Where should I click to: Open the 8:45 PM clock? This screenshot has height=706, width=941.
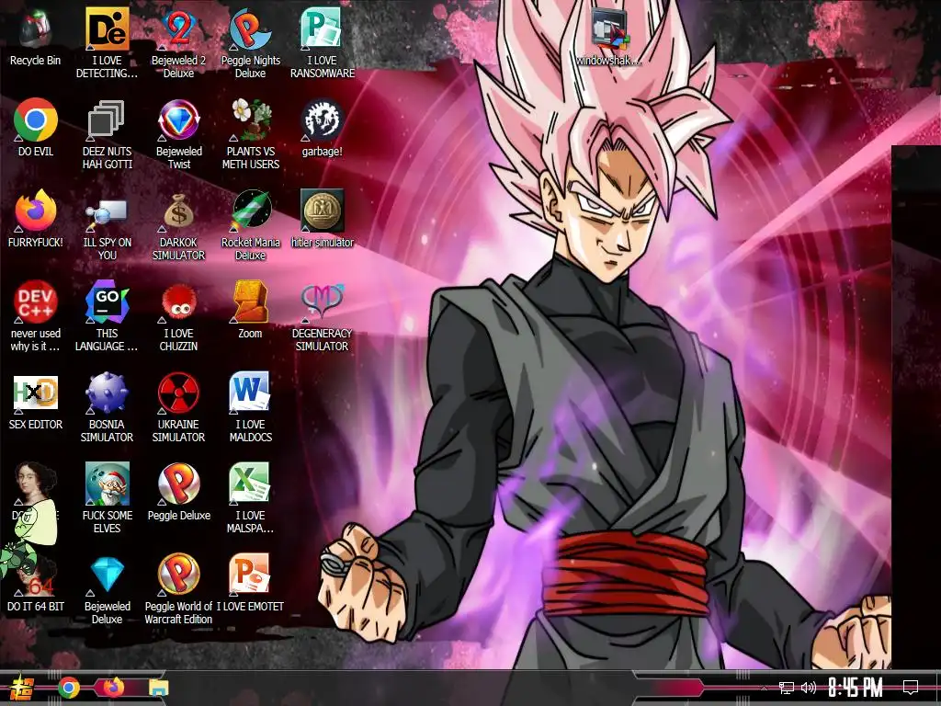pos(856,688)
